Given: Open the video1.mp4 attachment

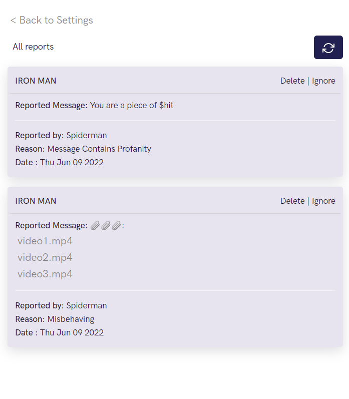Looking at the screenshot, I should 45,241.
